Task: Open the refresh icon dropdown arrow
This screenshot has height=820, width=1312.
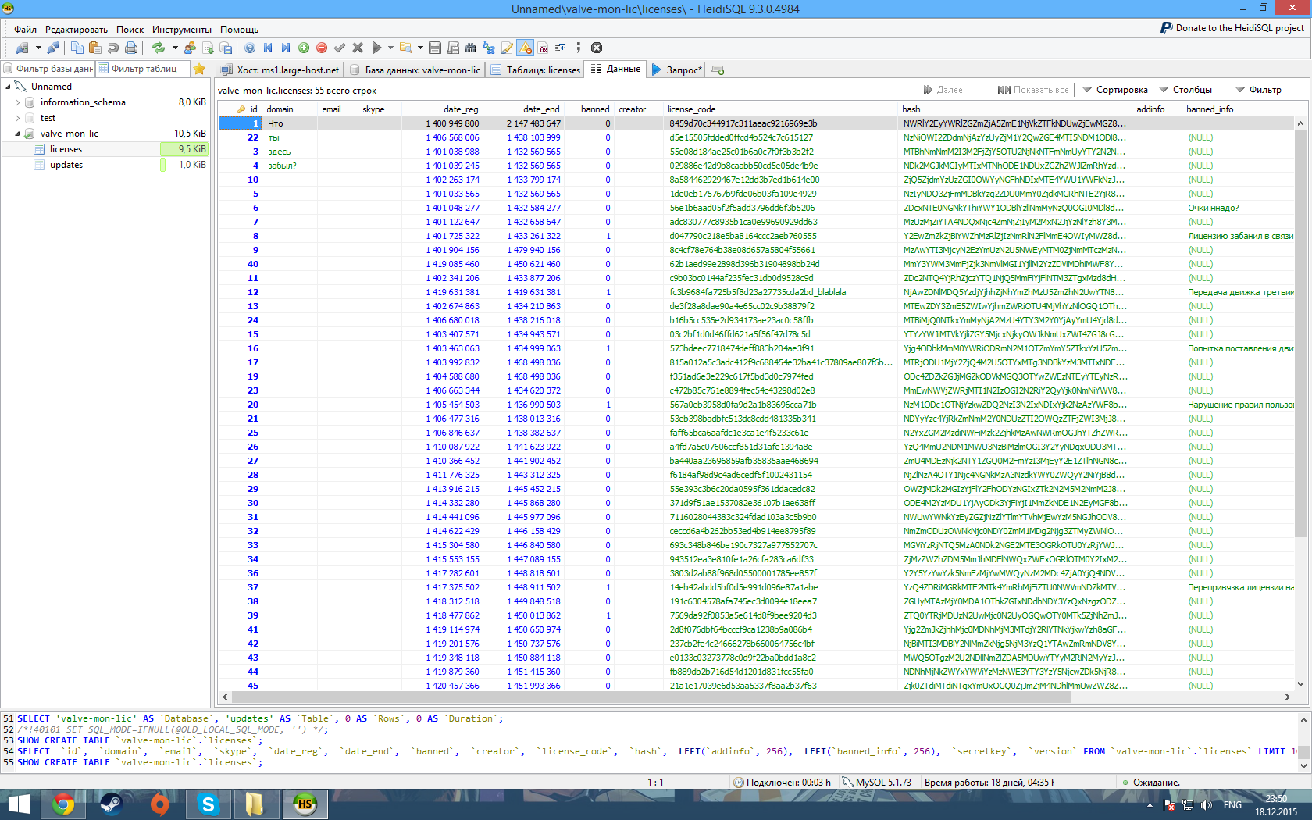Action: click(174, 48)
